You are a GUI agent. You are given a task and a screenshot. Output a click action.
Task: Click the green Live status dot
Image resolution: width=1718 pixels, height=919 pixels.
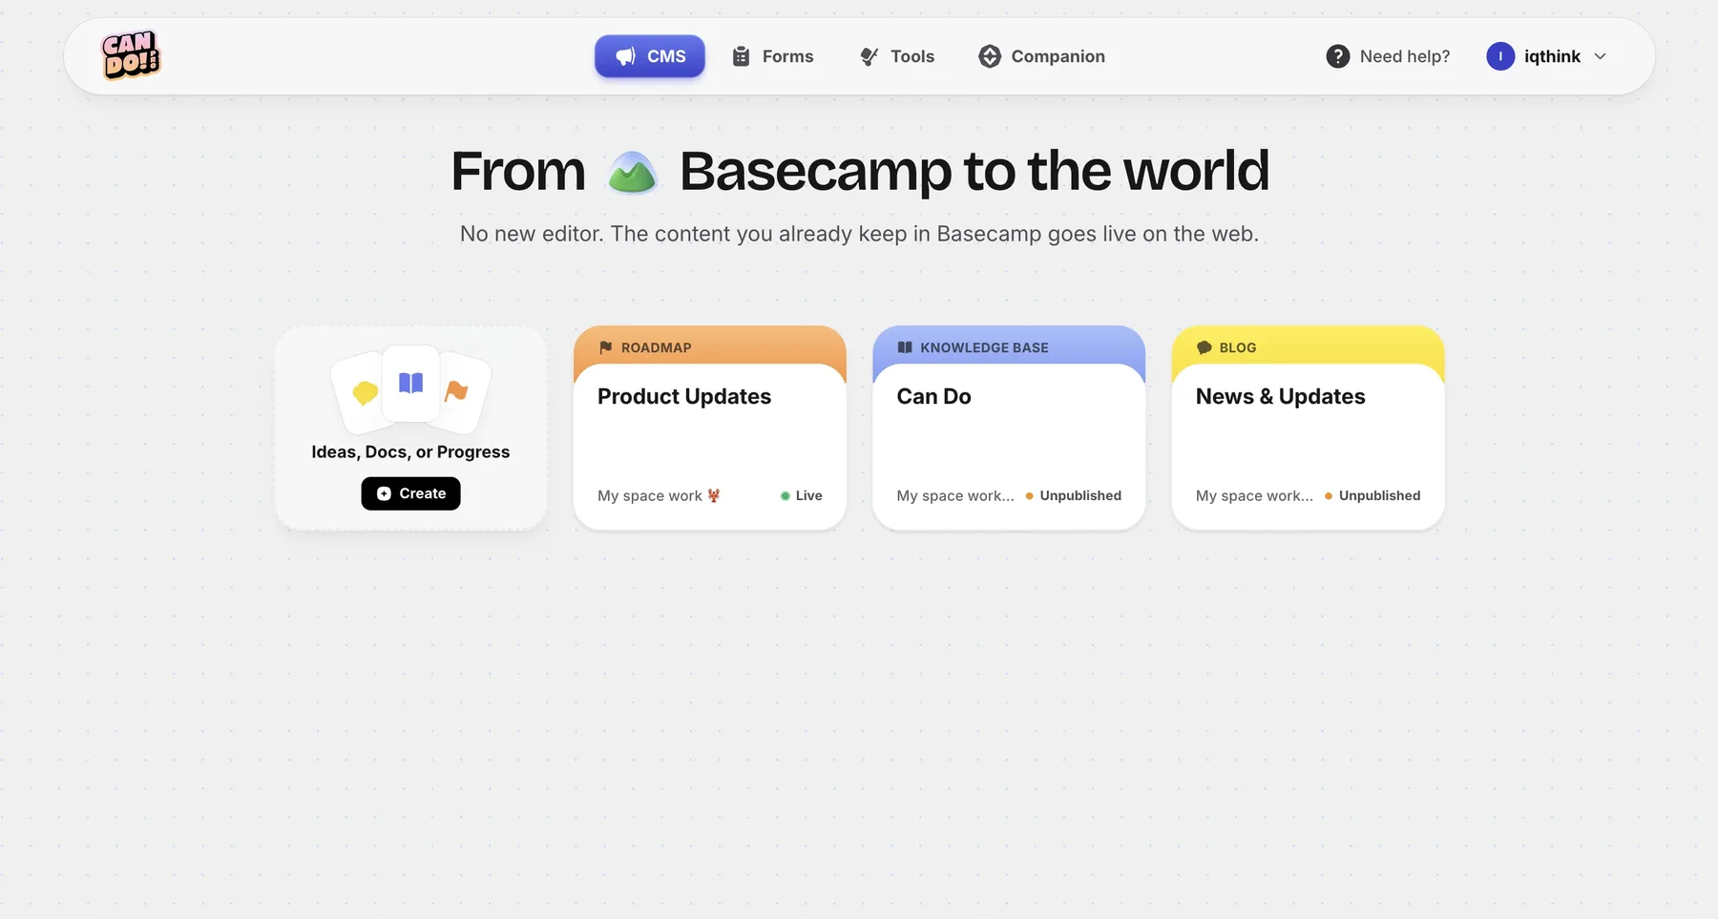click(x=785, y=495)
